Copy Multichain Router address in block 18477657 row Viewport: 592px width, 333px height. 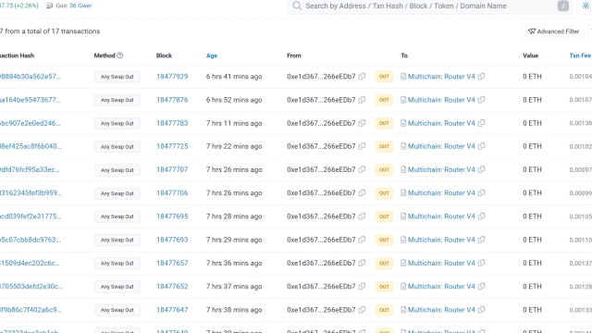pyautogui.click(x=481, y=263)
